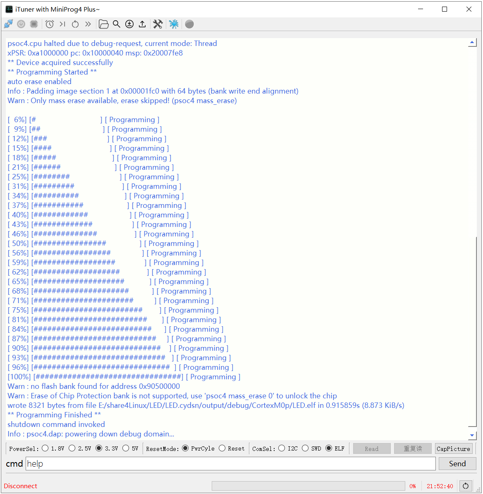Click the 'auto erase enabled' log line
Screen dimensions: 483x494
tap(40, 81)
